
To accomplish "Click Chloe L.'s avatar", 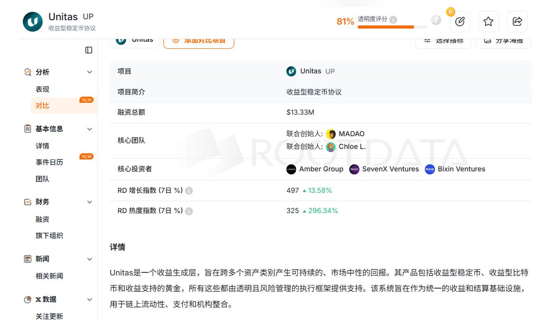I will click(x=331, y=147).
